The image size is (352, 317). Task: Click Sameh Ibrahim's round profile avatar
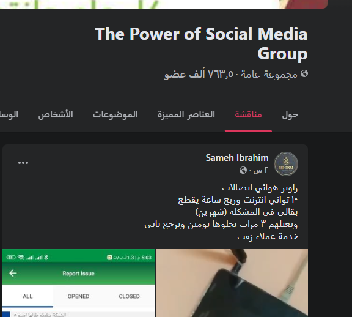point(286,164)
